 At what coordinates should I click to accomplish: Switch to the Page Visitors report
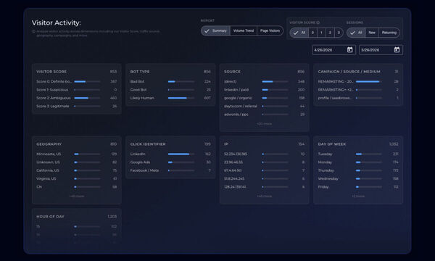(270, 30)
